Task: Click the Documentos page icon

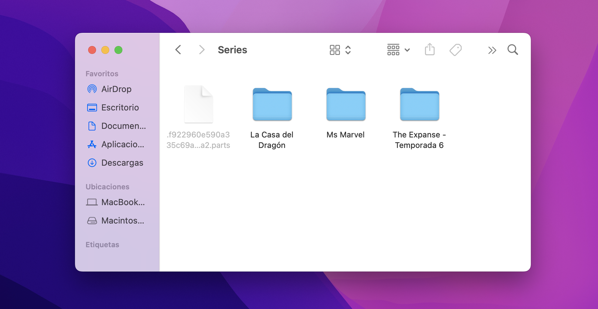Action: pos(92,126)
